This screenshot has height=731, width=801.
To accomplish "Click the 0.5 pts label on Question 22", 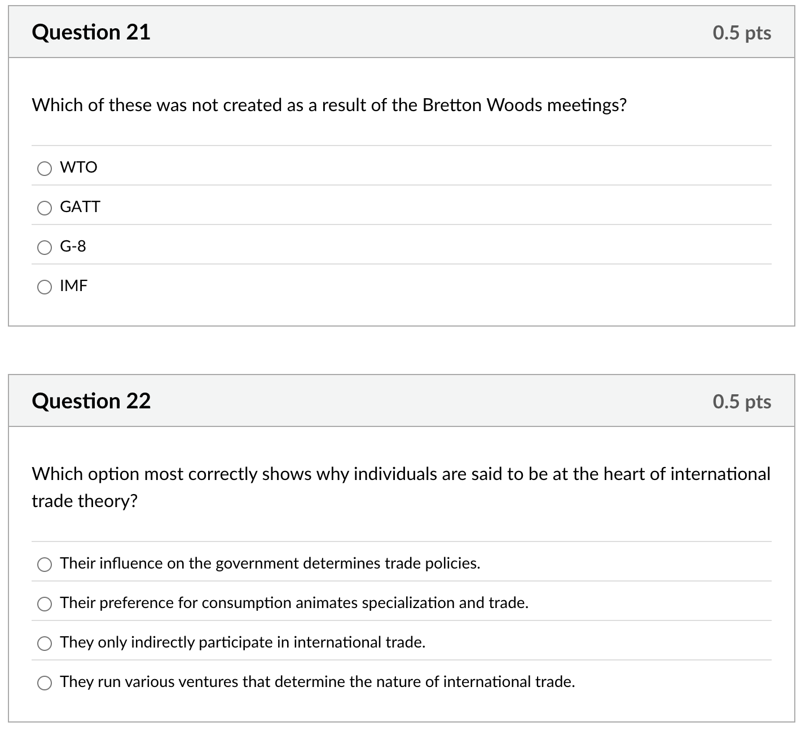I will click(742, 401).
